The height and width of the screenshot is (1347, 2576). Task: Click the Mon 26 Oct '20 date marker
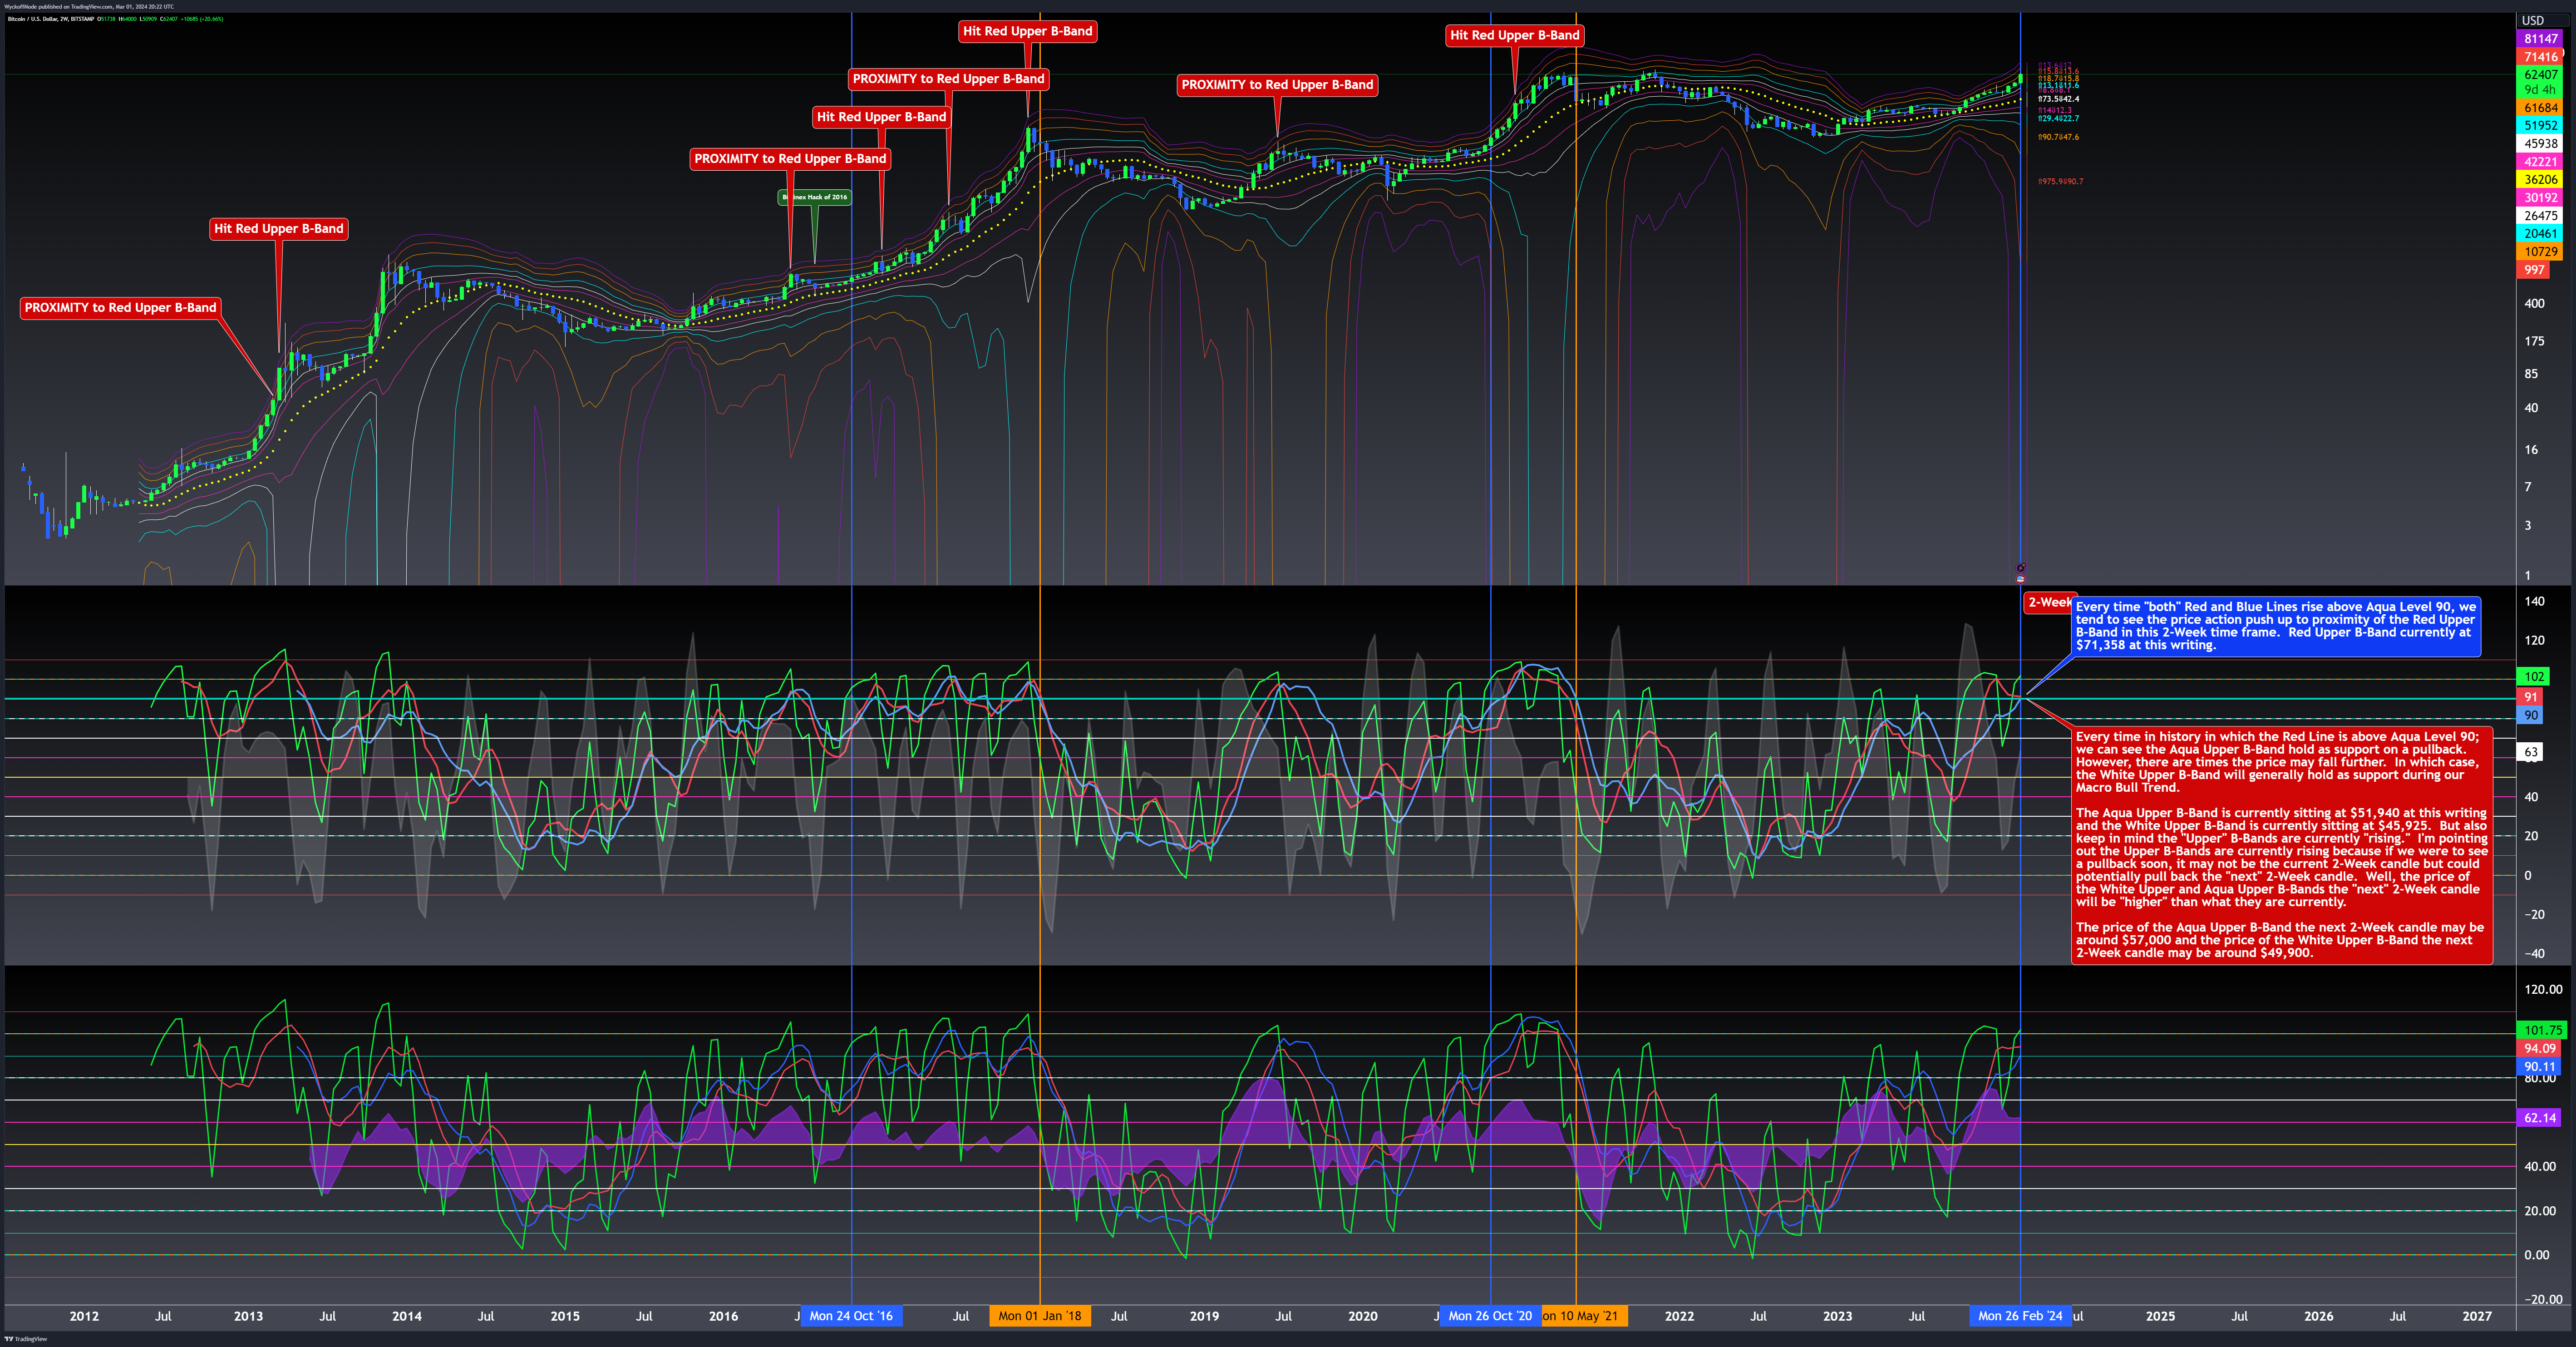pyautogui.click(x=1490, y=1316)
